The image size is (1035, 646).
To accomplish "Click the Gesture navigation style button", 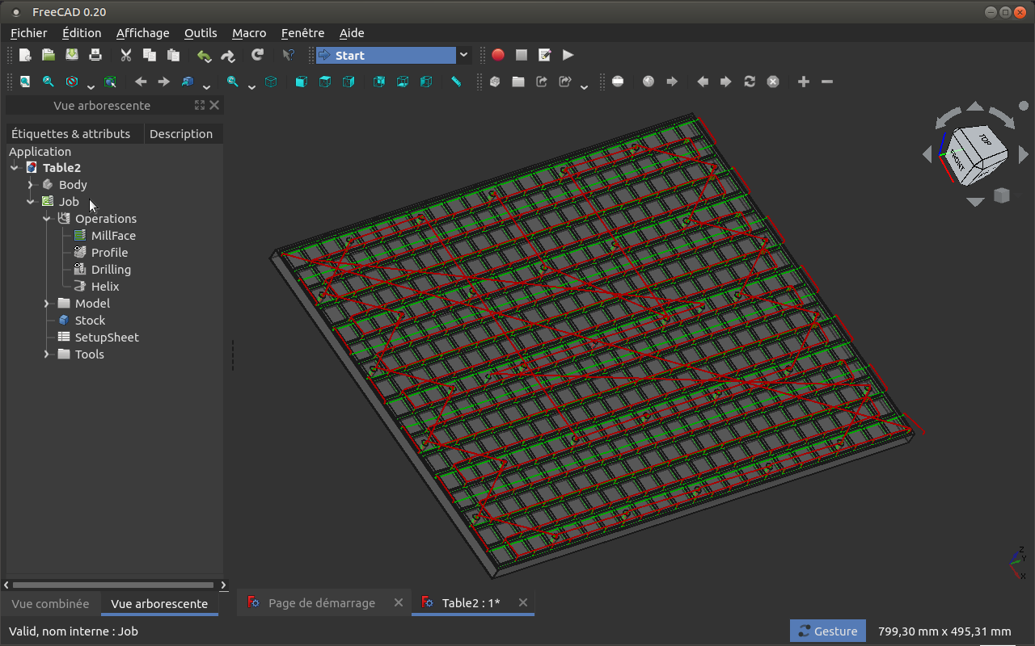I will click(x=828, y=631).
